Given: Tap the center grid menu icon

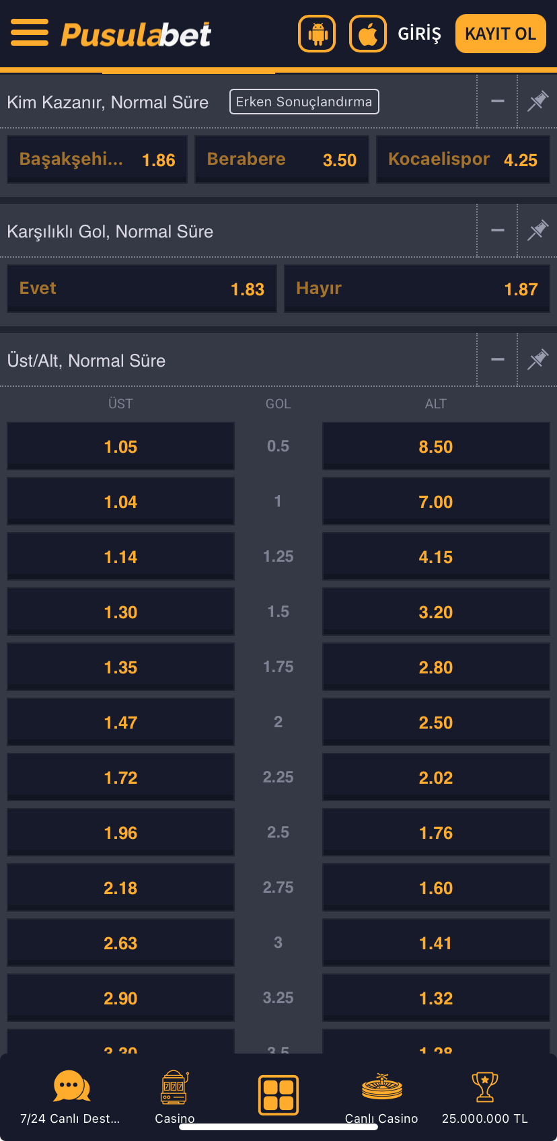Looking at the screenshot, I should pyautogui.click(x=278, y=1095).
